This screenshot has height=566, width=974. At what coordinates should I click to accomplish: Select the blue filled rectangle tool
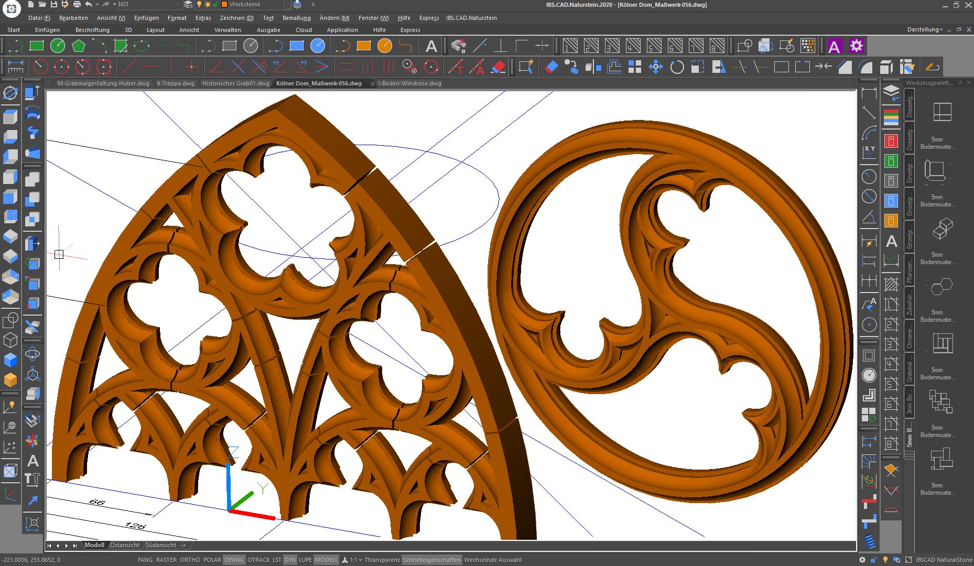297,46
